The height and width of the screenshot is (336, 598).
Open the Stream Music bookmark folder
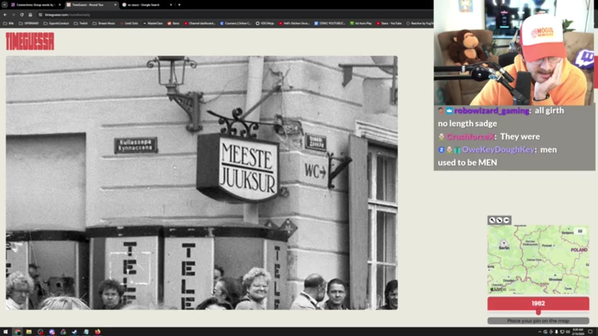tap(104, 23)
